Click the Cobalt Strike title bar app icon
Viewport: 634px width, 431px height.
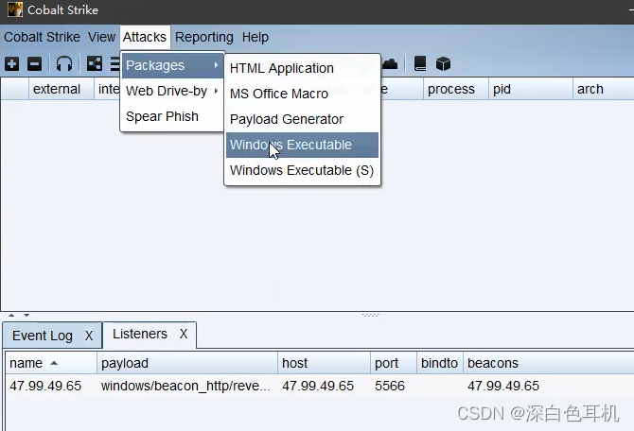click(15, 9)
